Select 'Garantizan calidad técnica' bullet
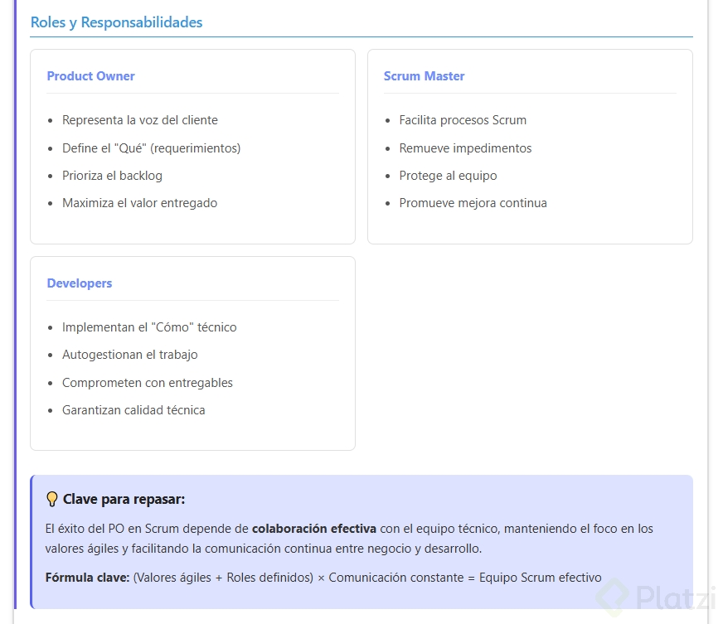The image size is (723, 624). (133, 410)
